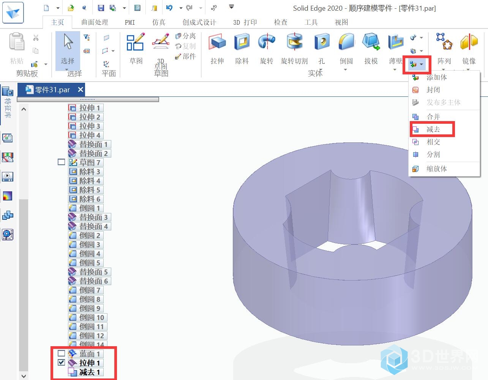Start a 草图 sketch

coord(136,49)
